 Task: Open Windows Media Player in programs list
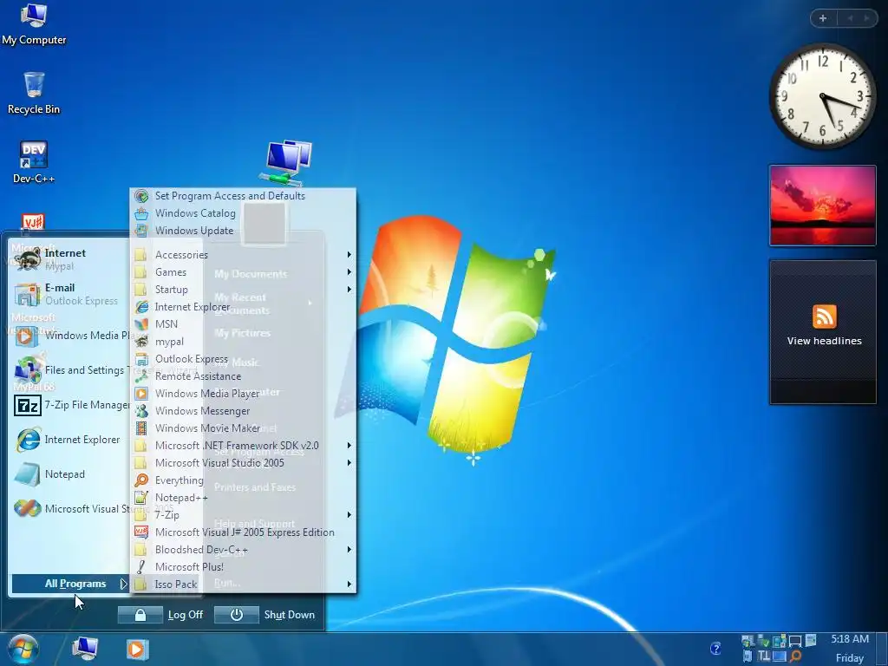point(243,393)
